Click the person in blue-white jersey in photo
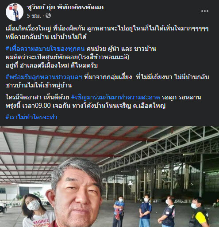 pyautogui.click(x=145, y=211)
